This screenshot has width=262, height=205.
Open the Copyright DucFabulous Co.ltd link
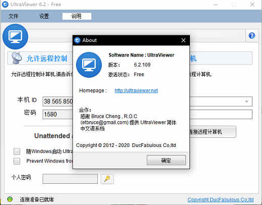click(221, 199)
